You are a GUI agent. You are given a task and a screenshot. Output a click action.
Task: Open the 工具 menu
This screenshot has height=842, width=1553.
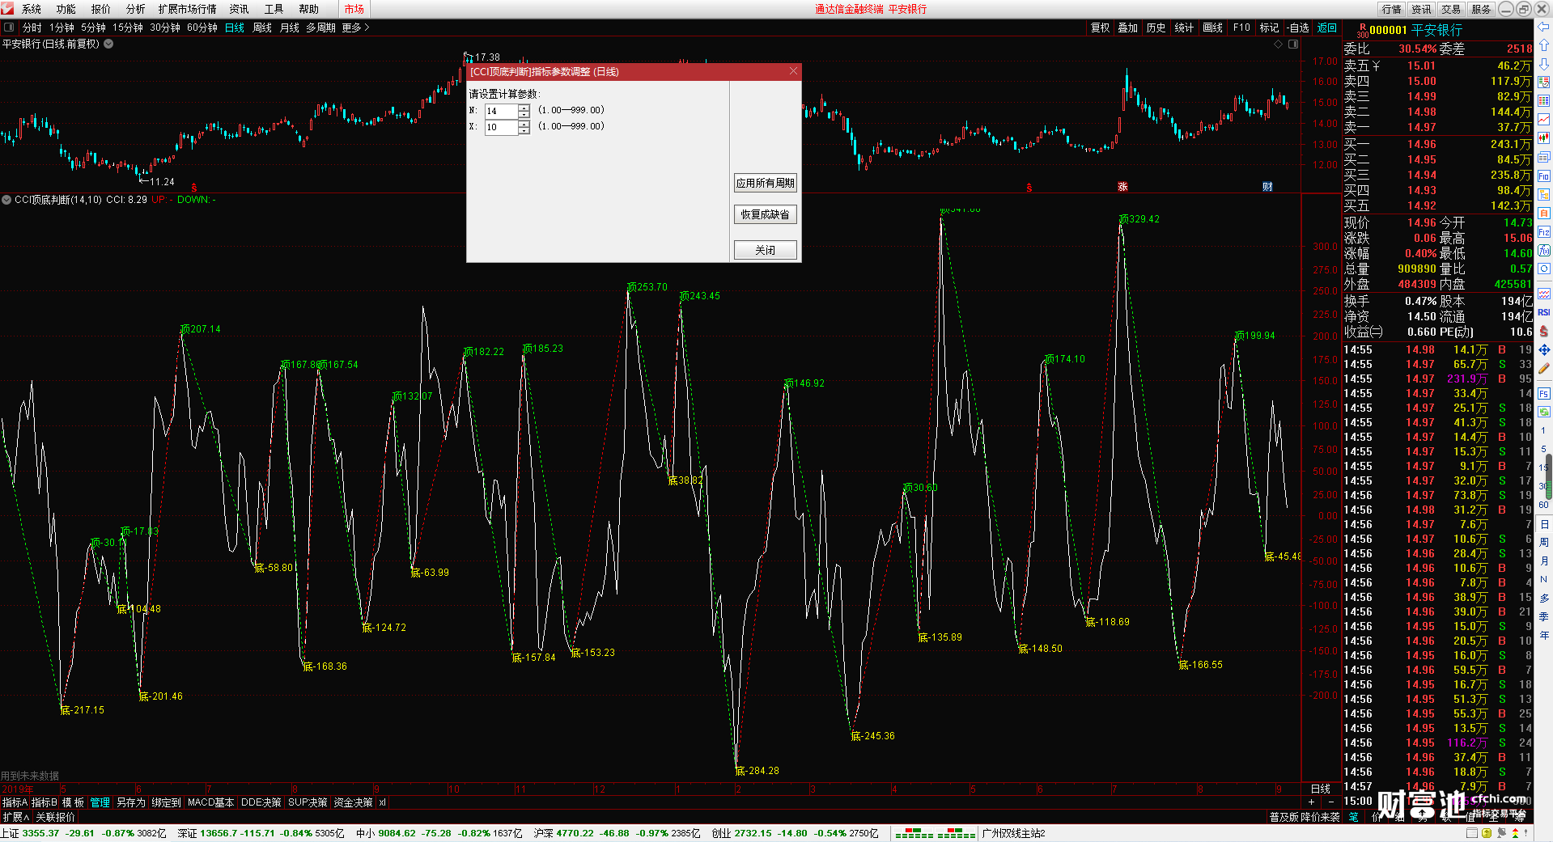click(x=274, y=9)
